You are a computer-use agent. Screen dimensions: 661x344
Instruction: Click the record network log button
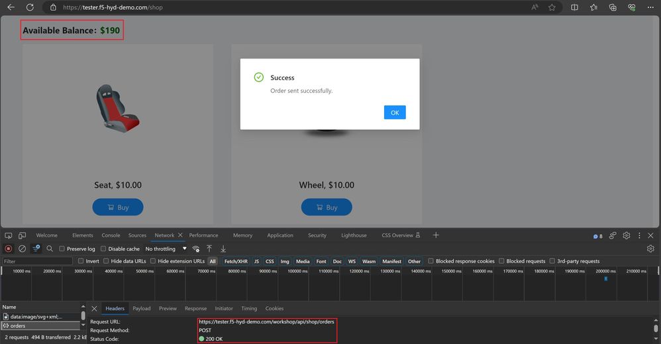pos(9,249)
